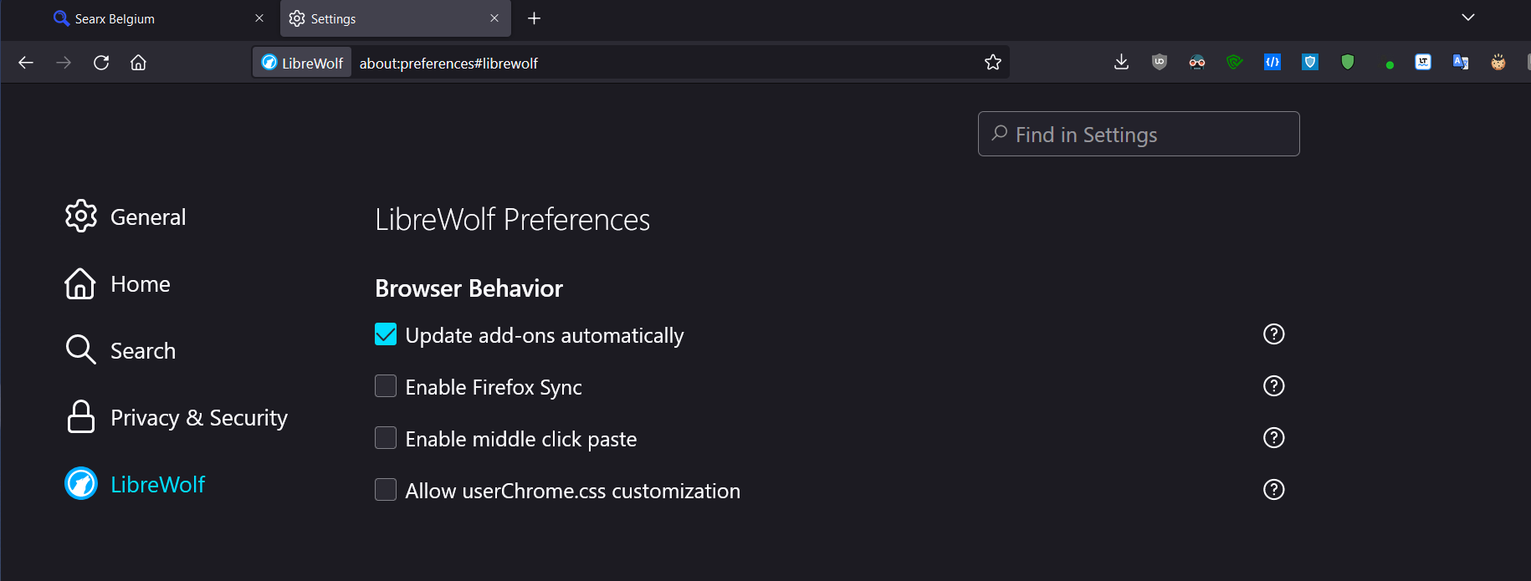Viewport: 1531px width, 581px height.
Task: Go to the browser home page
Action: (138, 63)
